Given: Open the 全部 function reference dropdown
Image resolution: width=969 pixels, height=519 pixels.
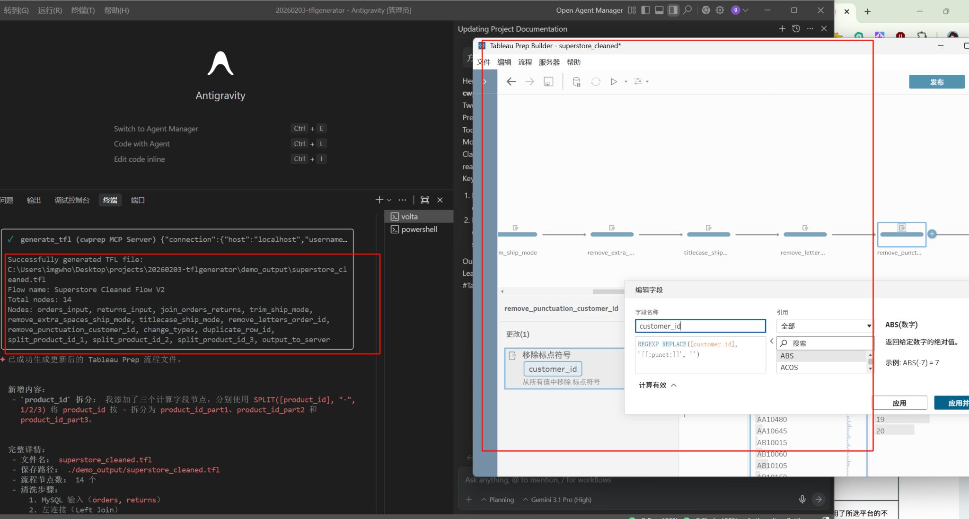Looking at the screenshot, I should click(825, 326).
